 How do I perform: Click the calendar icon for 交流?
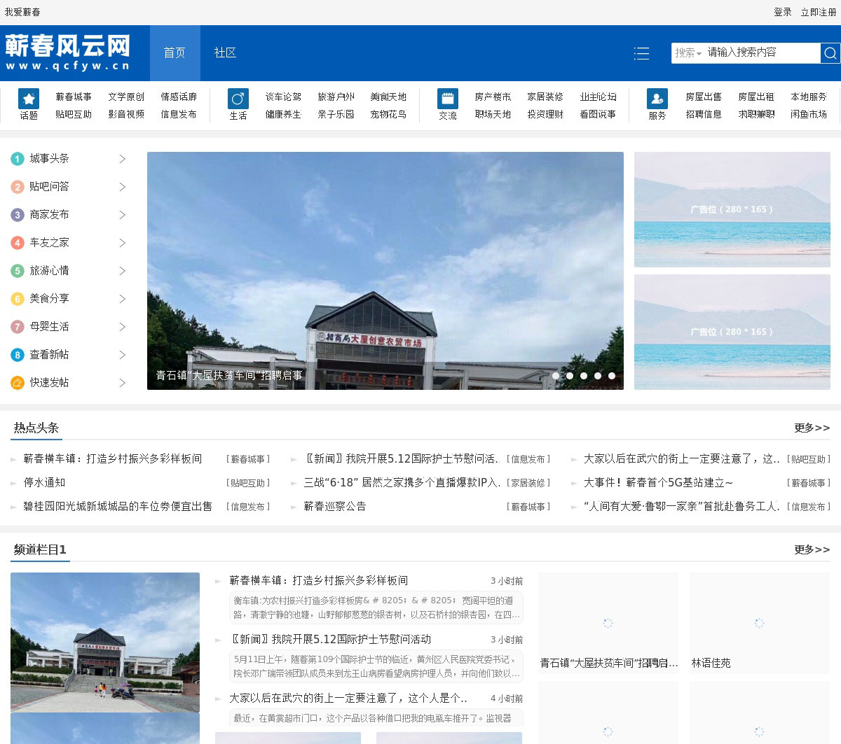click(x=448, y=99)
